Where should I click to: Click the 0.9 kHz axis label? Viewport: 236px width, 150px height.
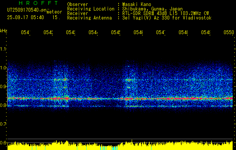tap(3, 86)
